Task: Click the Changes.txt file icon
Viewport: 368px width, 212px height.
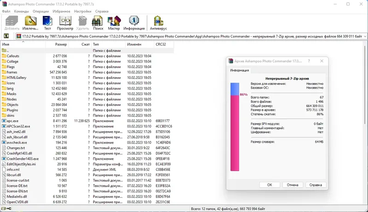Action: click(4, 148)
